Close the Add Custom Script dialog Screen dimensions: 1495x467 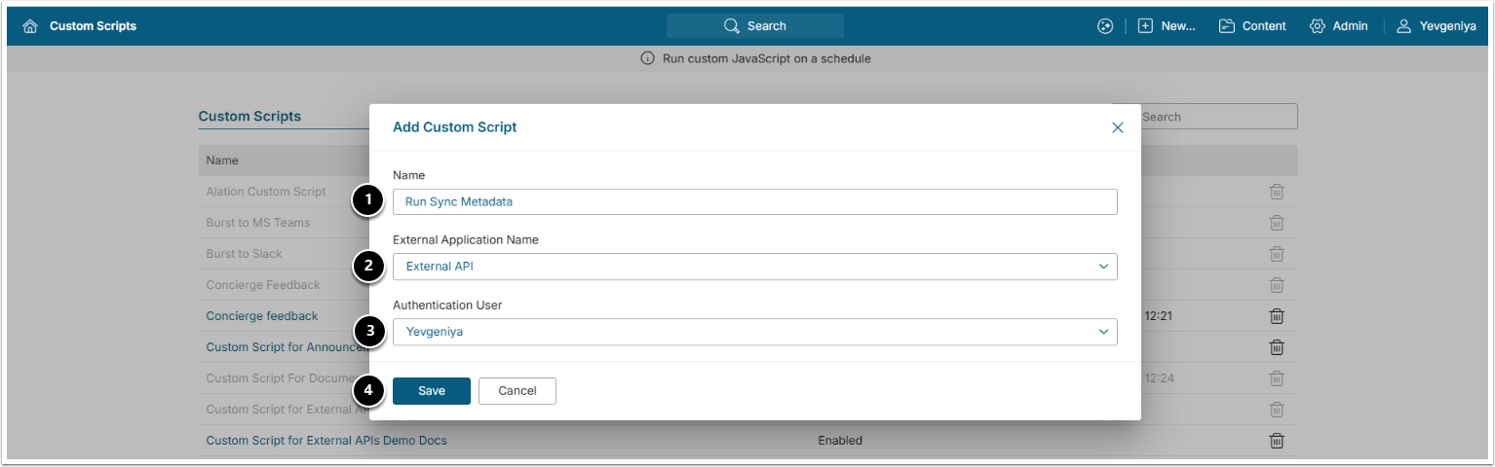point(1118,127)
